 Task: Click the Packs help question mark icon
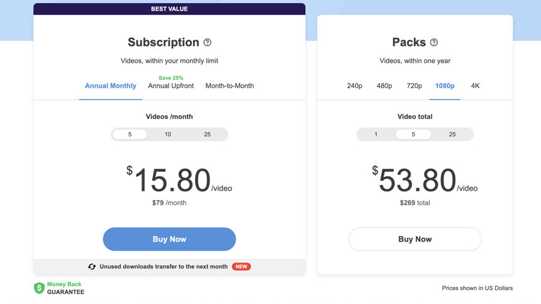(434, 43)
